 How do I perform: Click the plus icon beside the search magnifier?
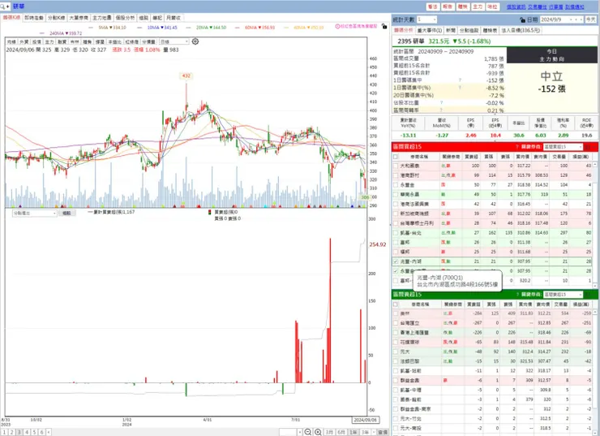(x=7, y=6)
